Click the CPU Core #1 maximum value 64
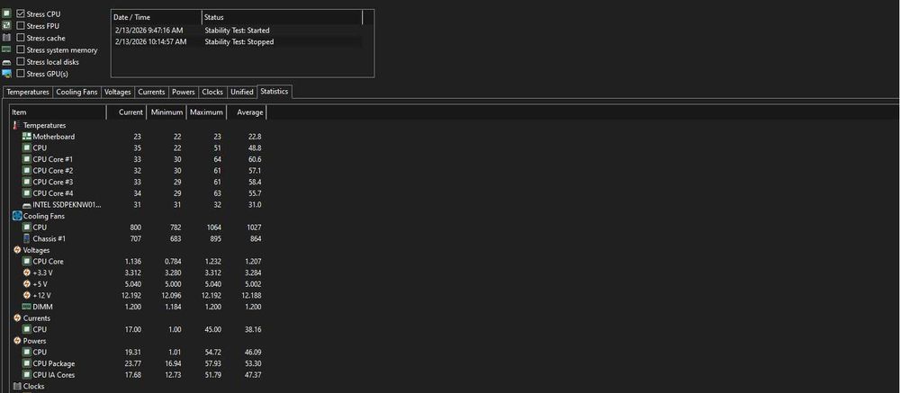The width and height of the screenshot is (900, 393). (x=217, y=159)
